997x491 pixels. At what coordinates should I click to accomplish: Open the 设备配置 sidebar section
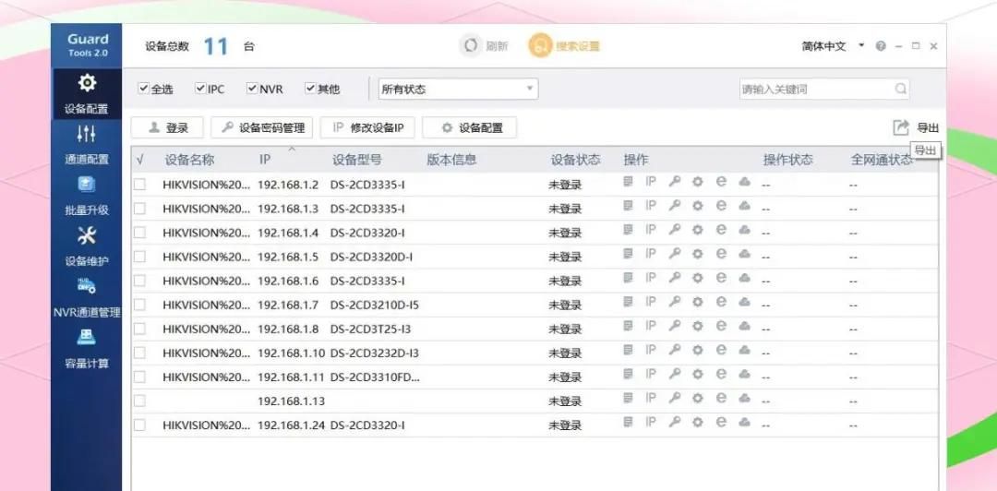pos(87,94)
